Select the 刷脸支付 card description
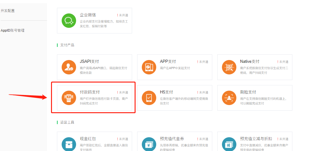This screenshot has width=319, height=151. point(264,101)
